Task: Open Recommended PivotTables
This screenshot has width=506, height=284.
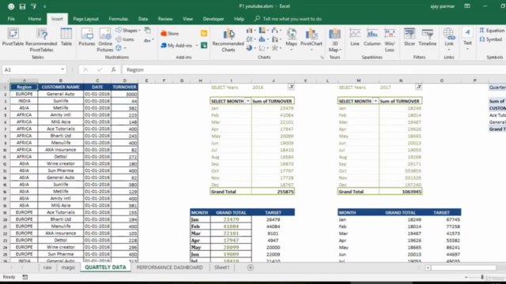Action: click(41, 40)
